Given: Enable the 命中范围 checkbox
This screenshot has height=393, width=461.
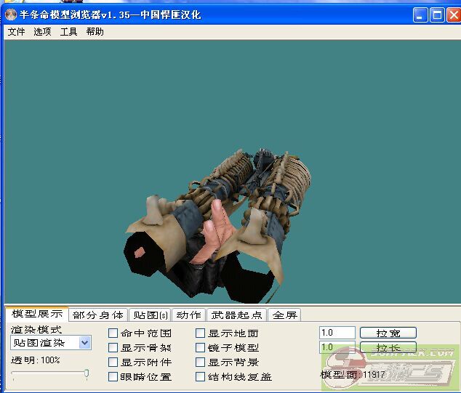Looking at the screenshot, I should tap(113, 333).
